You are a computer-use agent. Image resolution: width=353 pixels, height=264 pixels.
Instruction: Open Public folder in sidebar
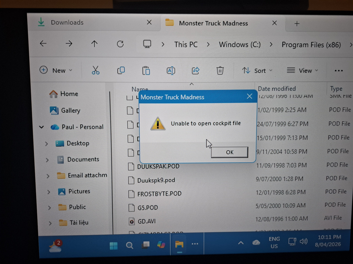72,207
